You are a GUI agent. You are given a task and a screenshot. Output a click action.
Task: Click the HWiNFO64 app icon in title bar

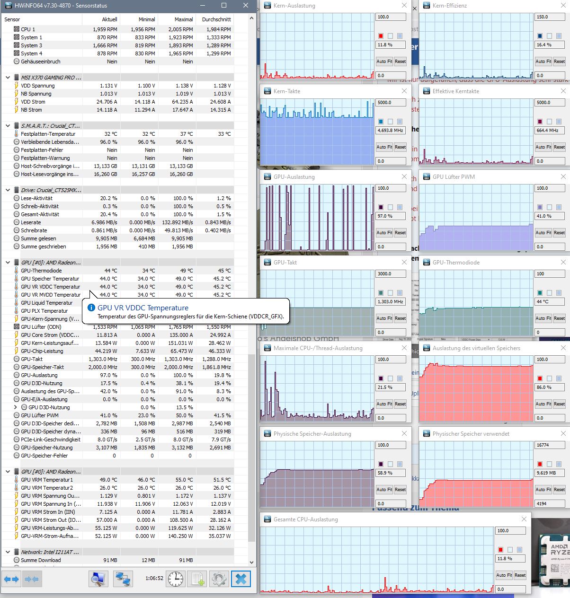point(8,6)
